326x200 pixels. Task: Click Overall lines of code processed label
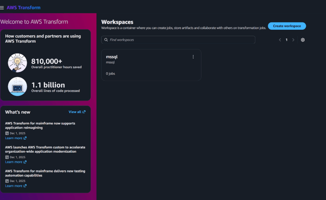tap(56, 91)
